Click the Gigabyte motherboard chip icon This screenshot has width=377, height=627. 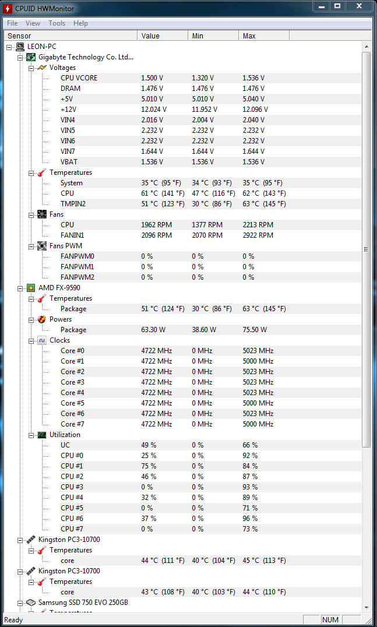click(x=31, y=57)
